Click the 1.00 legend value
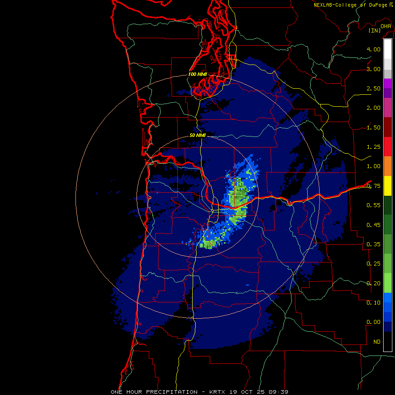This screenshot has height=395, width=395. pyautogui.click(x=373, y=166)
